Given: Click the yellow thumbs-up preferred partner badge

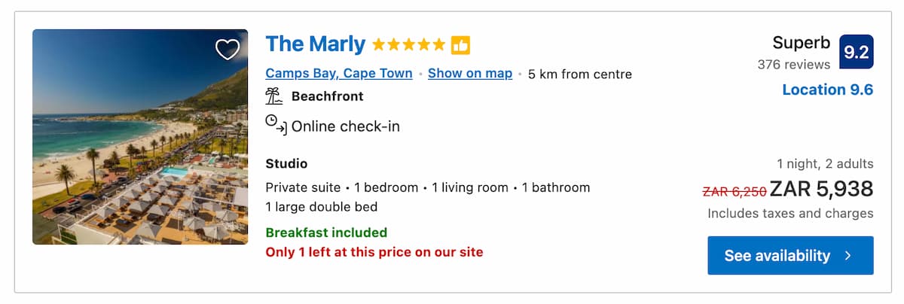Looking at the screenshot, I should pyautogui.click(x=460, y=45).
